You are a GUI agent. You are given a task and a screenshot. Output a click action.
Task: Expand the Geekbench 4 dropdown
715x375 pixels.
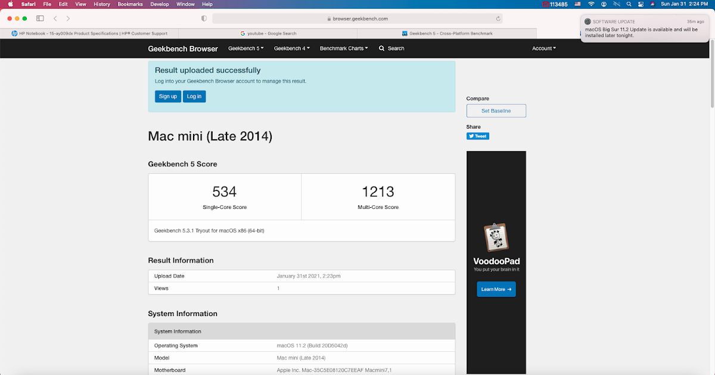(x=291, y=48)
